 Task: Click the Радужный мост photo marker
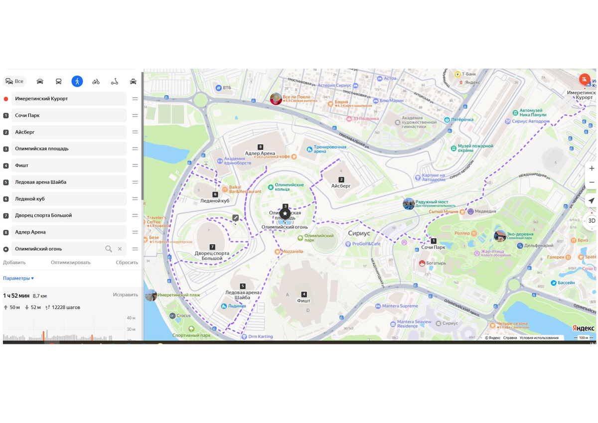409,204
